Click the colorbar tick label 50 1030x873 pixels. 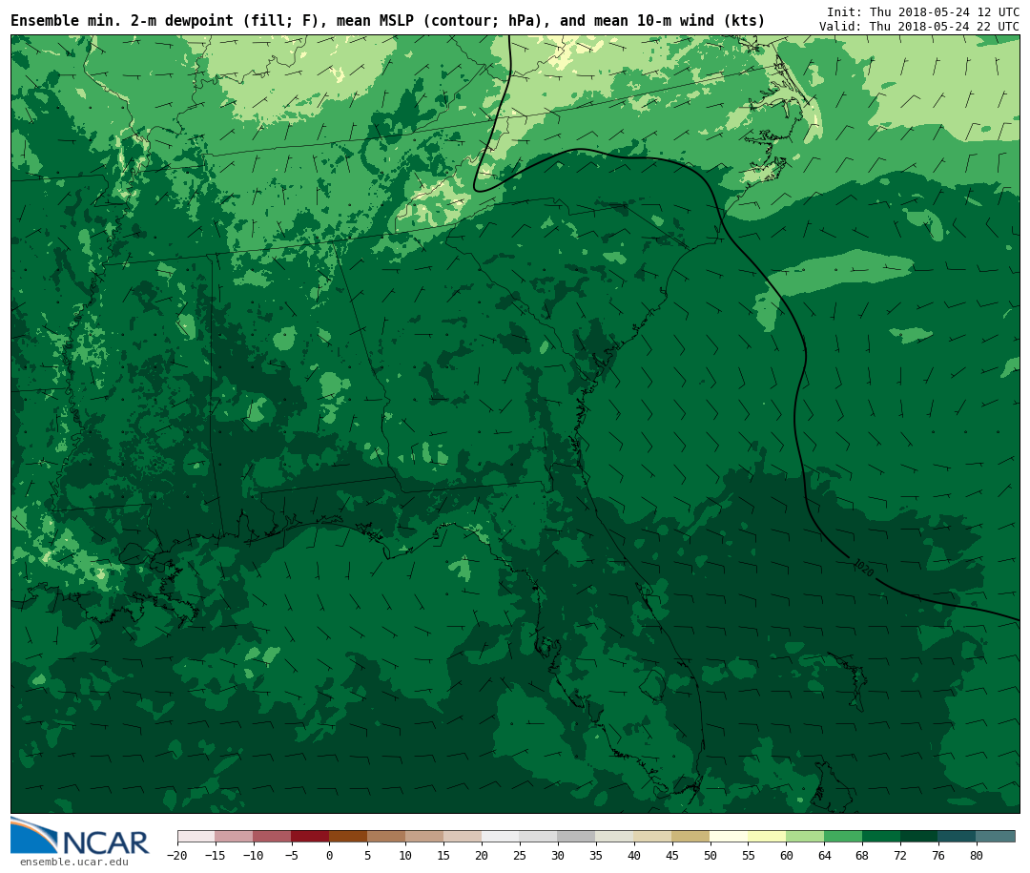[x=710, y=856]
